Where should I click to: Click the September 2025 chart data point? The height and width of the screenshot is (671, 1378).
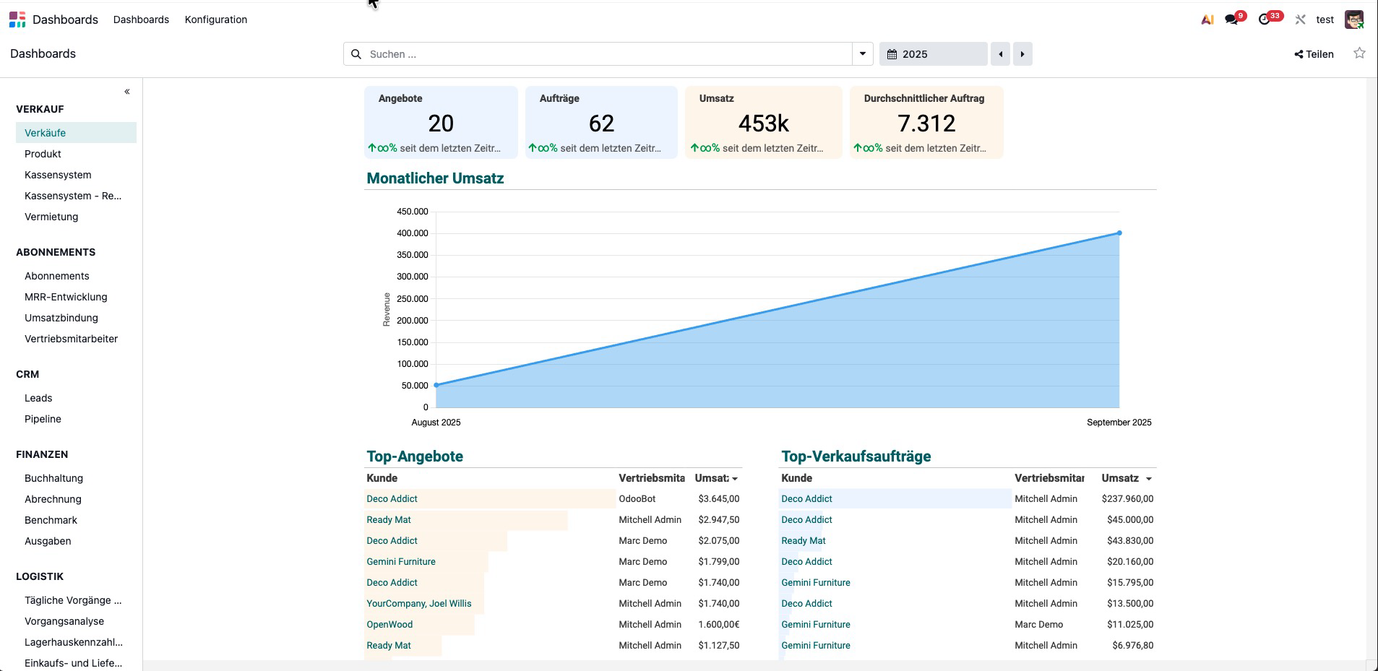1119,233
